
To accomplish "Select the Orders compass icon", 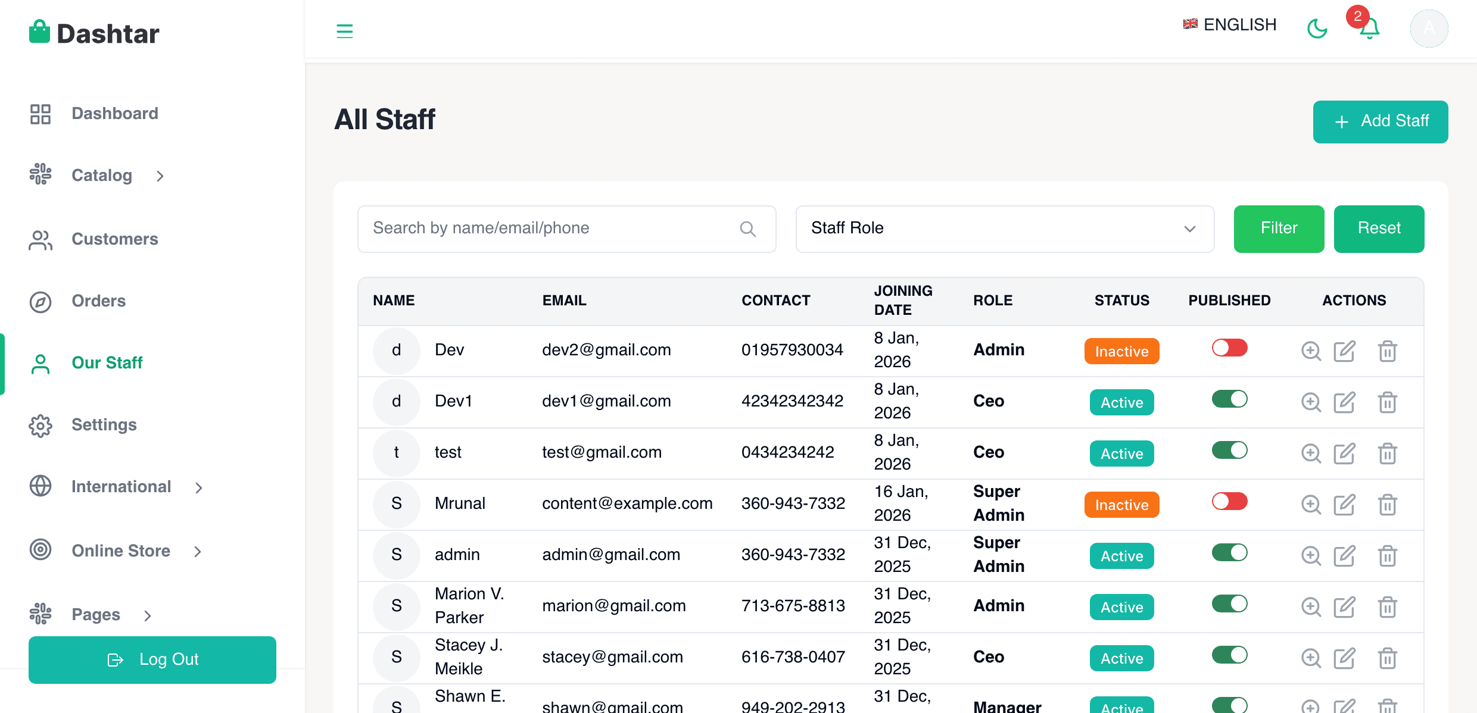I will 40,302.
